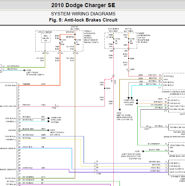Click the 'WHT/YEL' pin 19 wire label
185x186 pixels.
coord(27,138)
